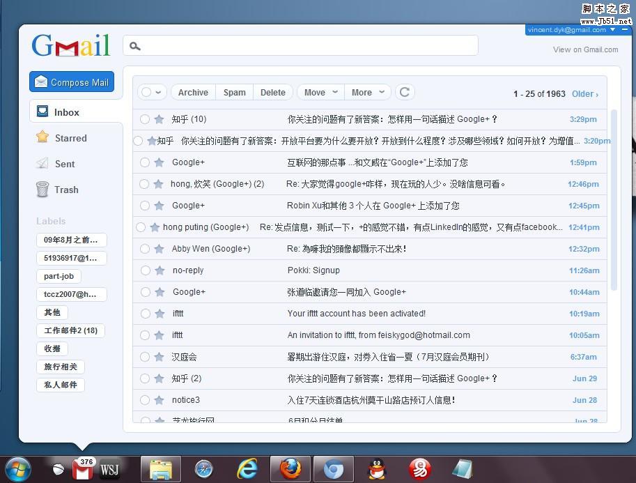Viewport: 636px width, 483px height.
Task: Open the 私人邮件 label
Action: click(61, 385)
